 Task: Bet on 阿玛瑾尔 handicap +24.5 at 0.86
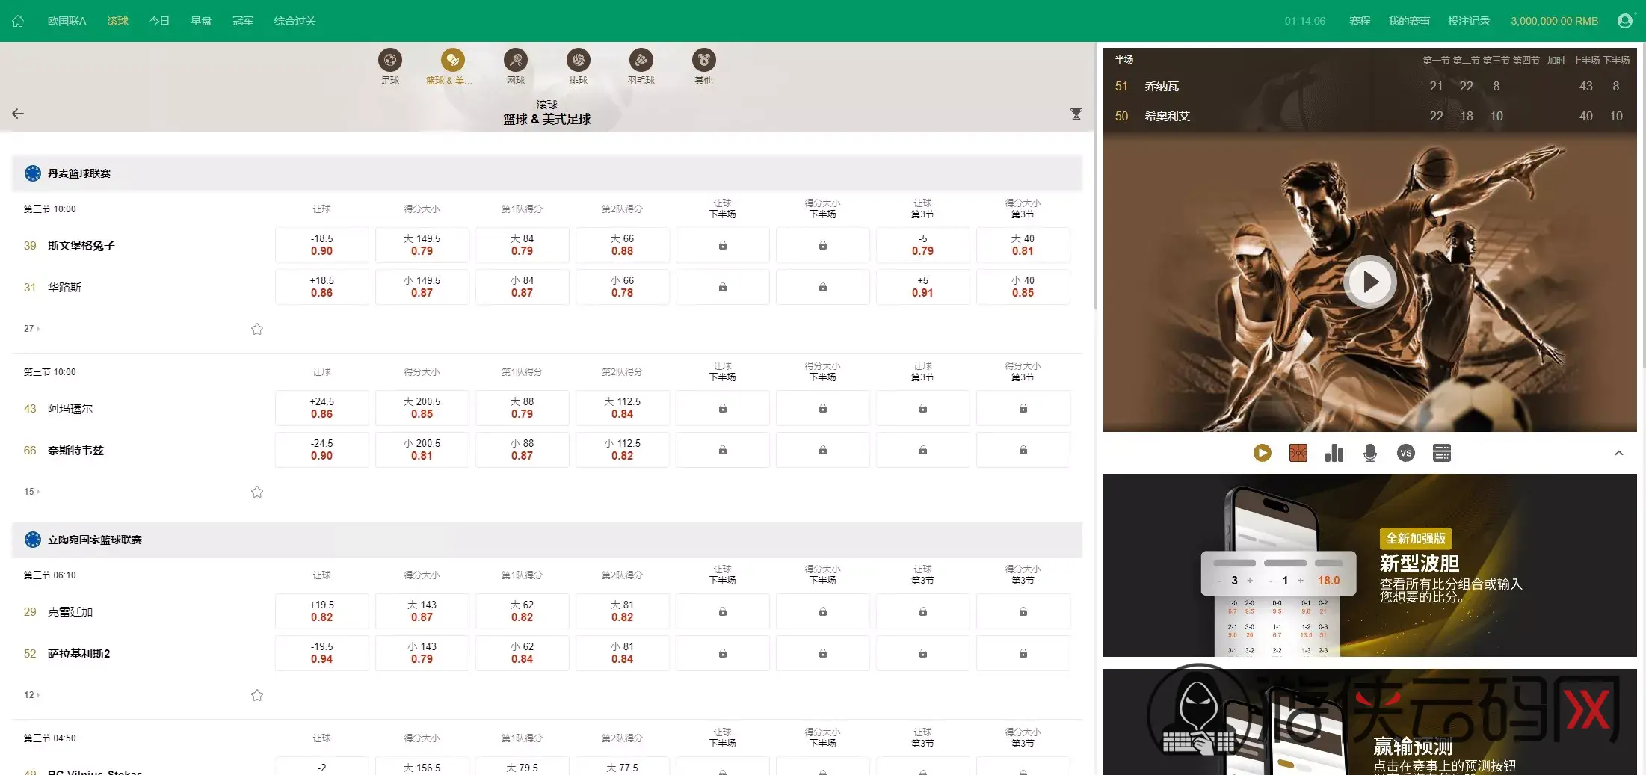click(322, 408)
